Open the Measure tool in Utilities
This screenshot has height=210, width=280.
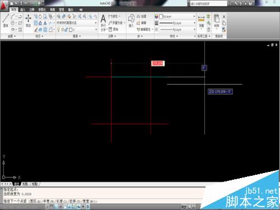pyautogui.click(x=201, y=19)
